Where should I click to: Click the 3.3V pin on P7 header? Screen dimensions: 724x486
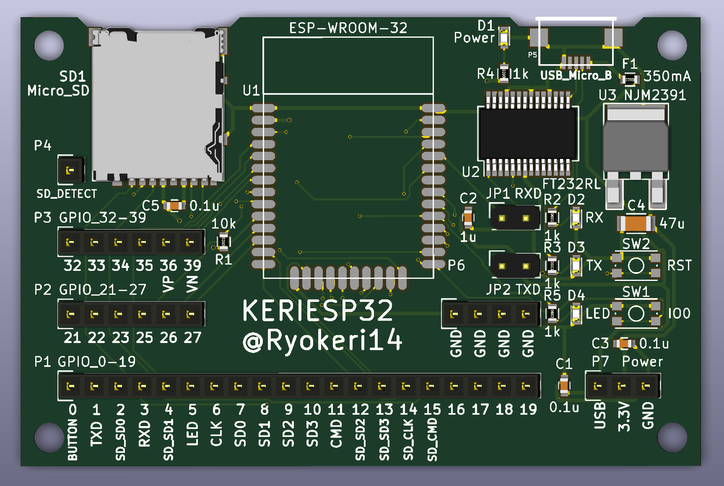622,386
